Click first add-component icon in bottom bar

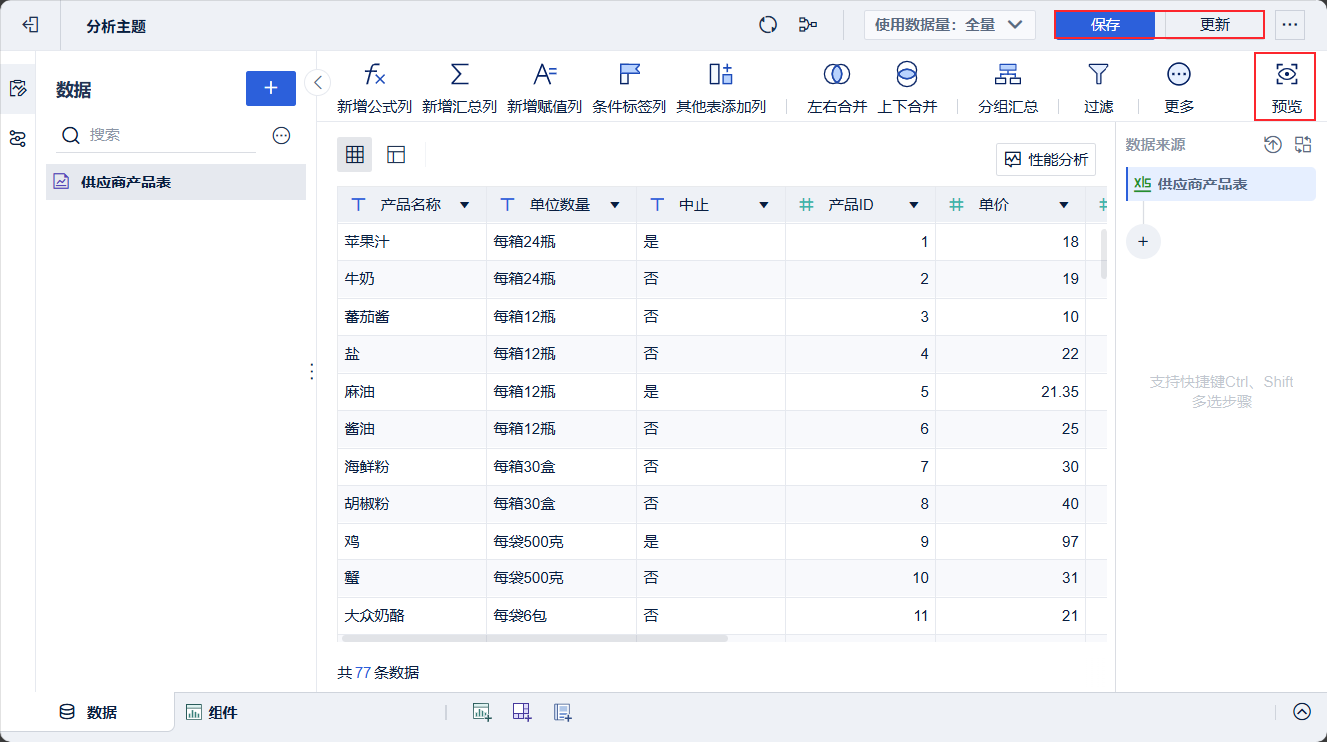point(482,712)
